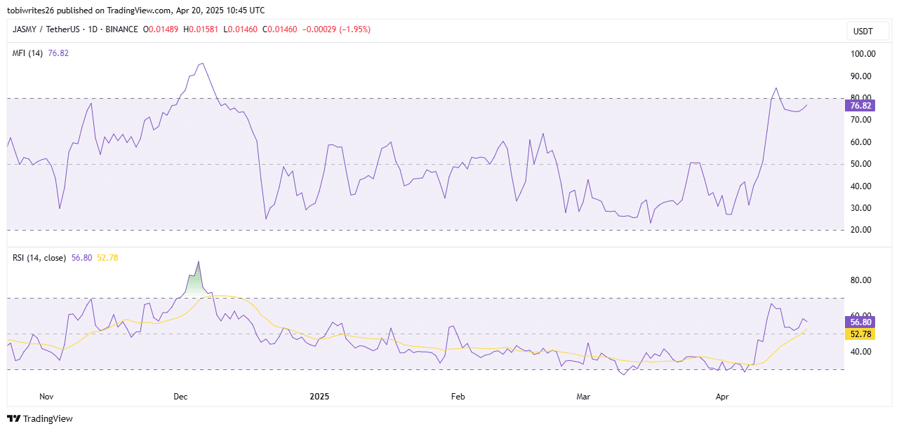Viewport: 899px width, 431px height.
Task: Select the Feb label on time axis
Action: click(x=458, y=397)
